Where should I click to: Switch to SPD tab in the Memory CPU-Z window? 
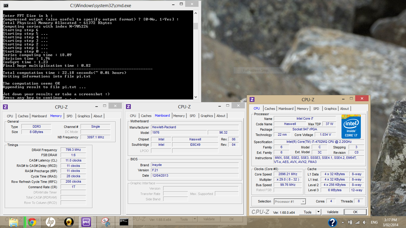pos(70,116)
